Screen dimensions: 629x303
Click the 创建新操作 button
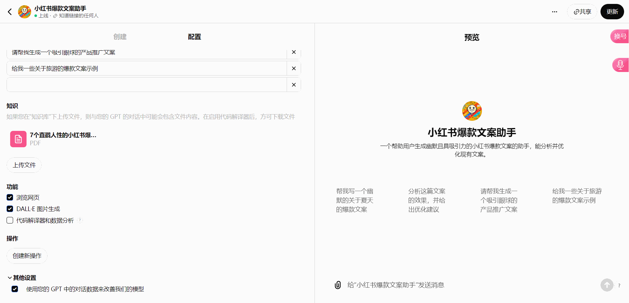coord(27,256)
